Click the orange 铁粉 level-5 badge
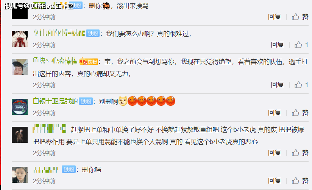Screen dimensions: 312x190 (x=89, y=62)
